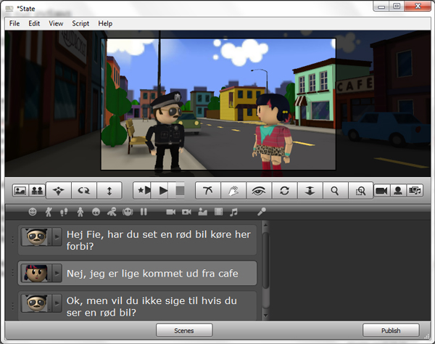Screen dimensions: 435x344
Task: Minimize the State window
Action: pos(381,7)
